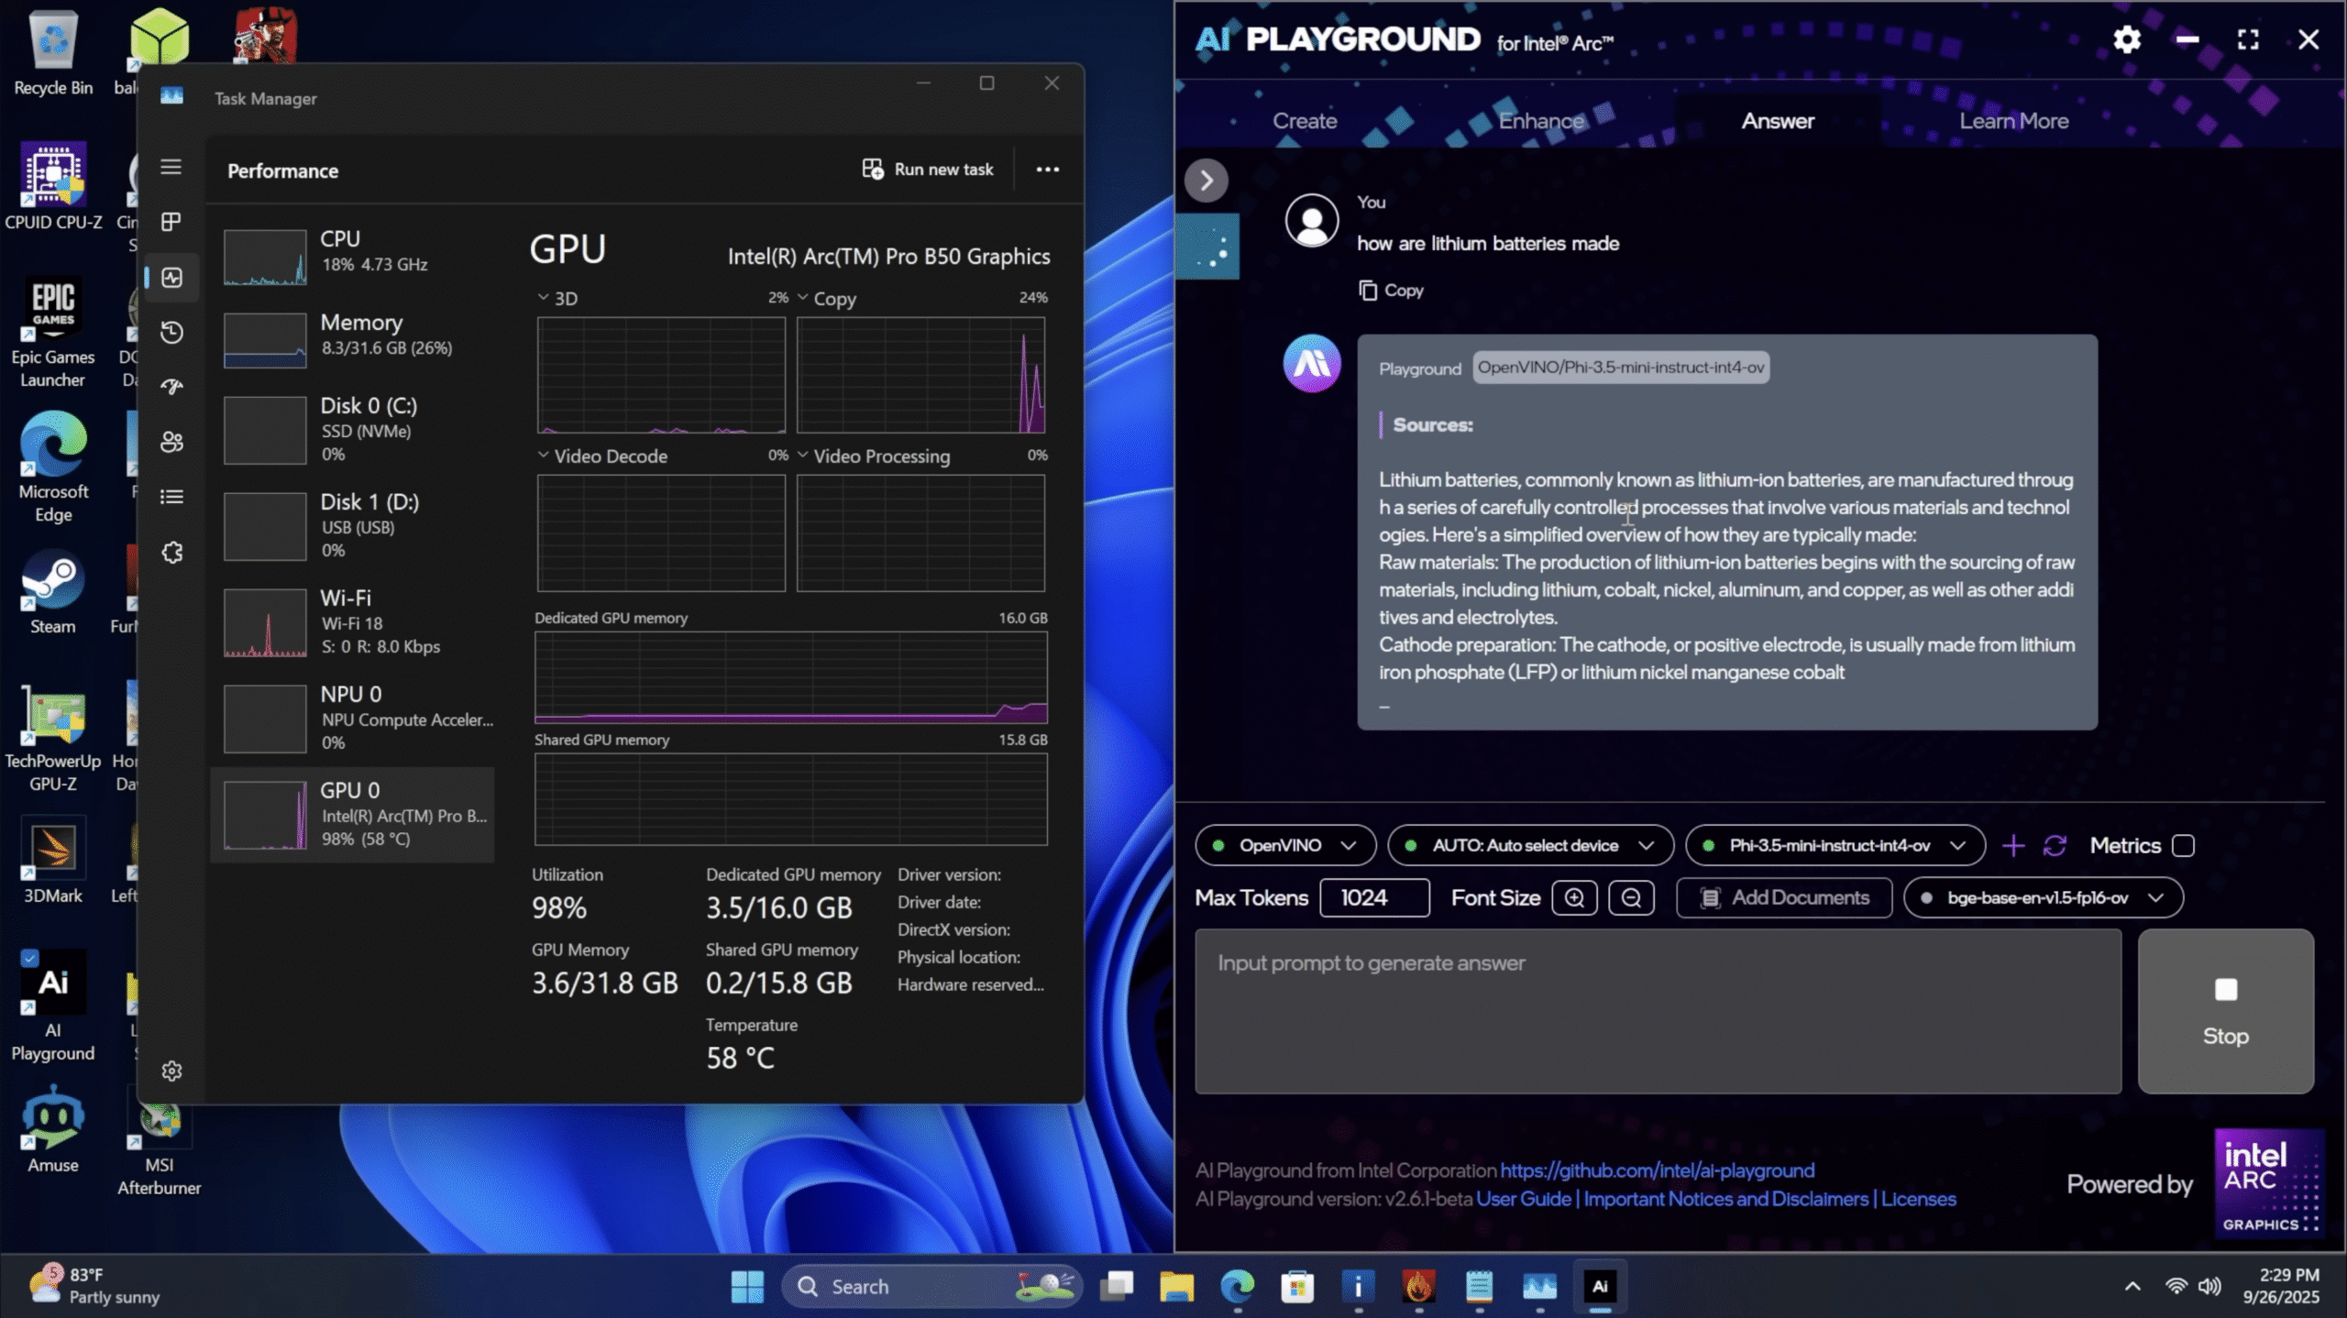The image size is (2347, 1318).
Task: Toggle the Metrics checkbox
Action: pyautogui.click(x=2183, y=845)
